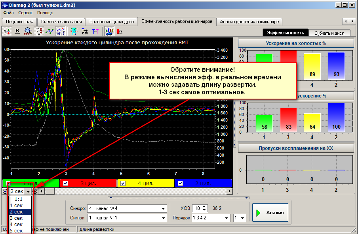Click the red bar labeled 83 in acceleration chart
Image resolution: width=358 pixels, height=234 pixels.
(x=288, y=120)
